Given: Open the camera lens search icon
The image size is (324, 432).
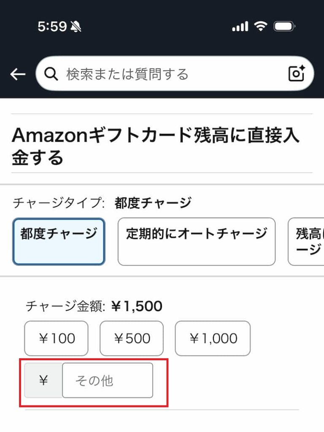Looking at the screenshot, I should (x=297, y=74).
